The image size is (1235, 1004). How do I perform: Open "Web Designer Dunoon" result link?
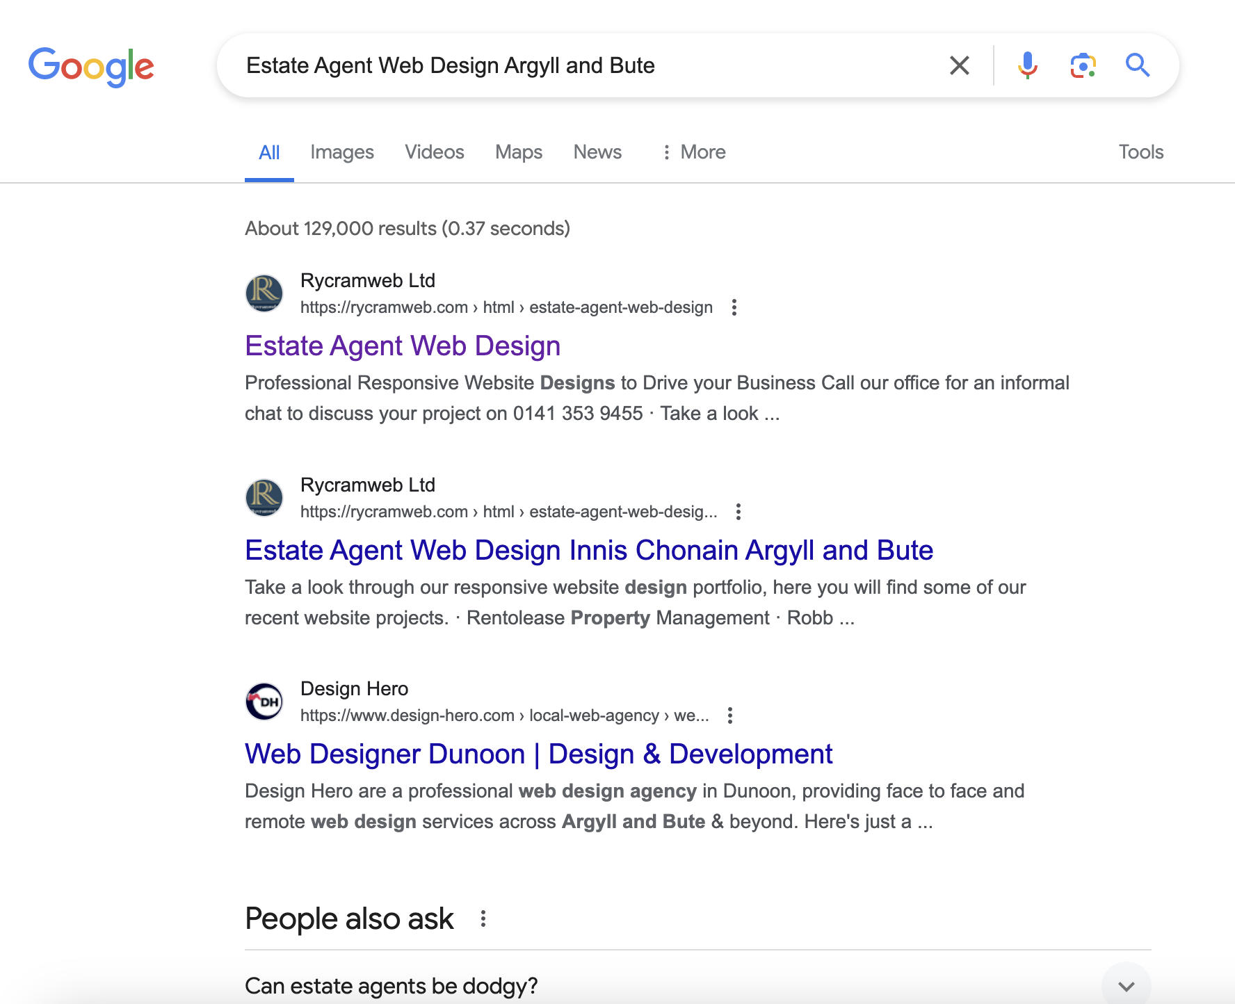[x=538, y=754]
